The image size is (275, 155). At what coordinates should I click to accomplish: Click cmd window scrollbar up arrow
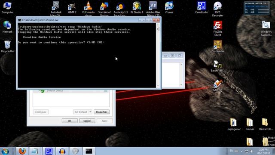(158, 25)
